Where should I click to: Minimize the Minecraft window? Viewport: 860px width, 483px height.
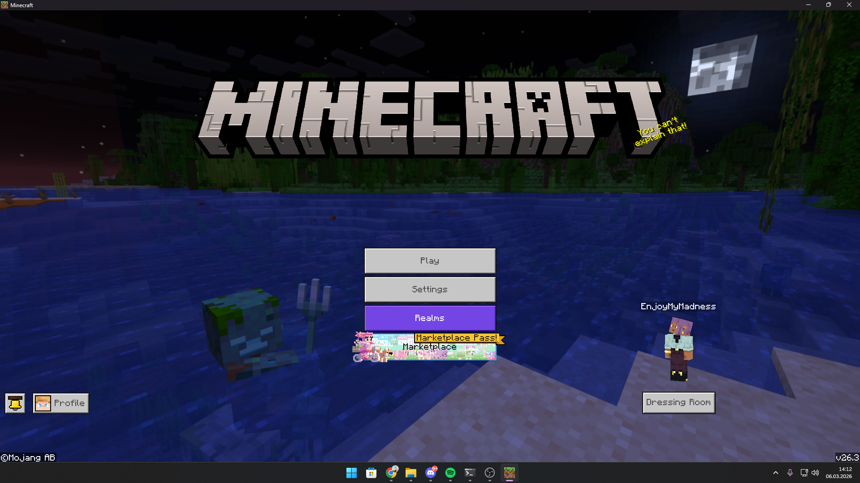tap(808, 5)
